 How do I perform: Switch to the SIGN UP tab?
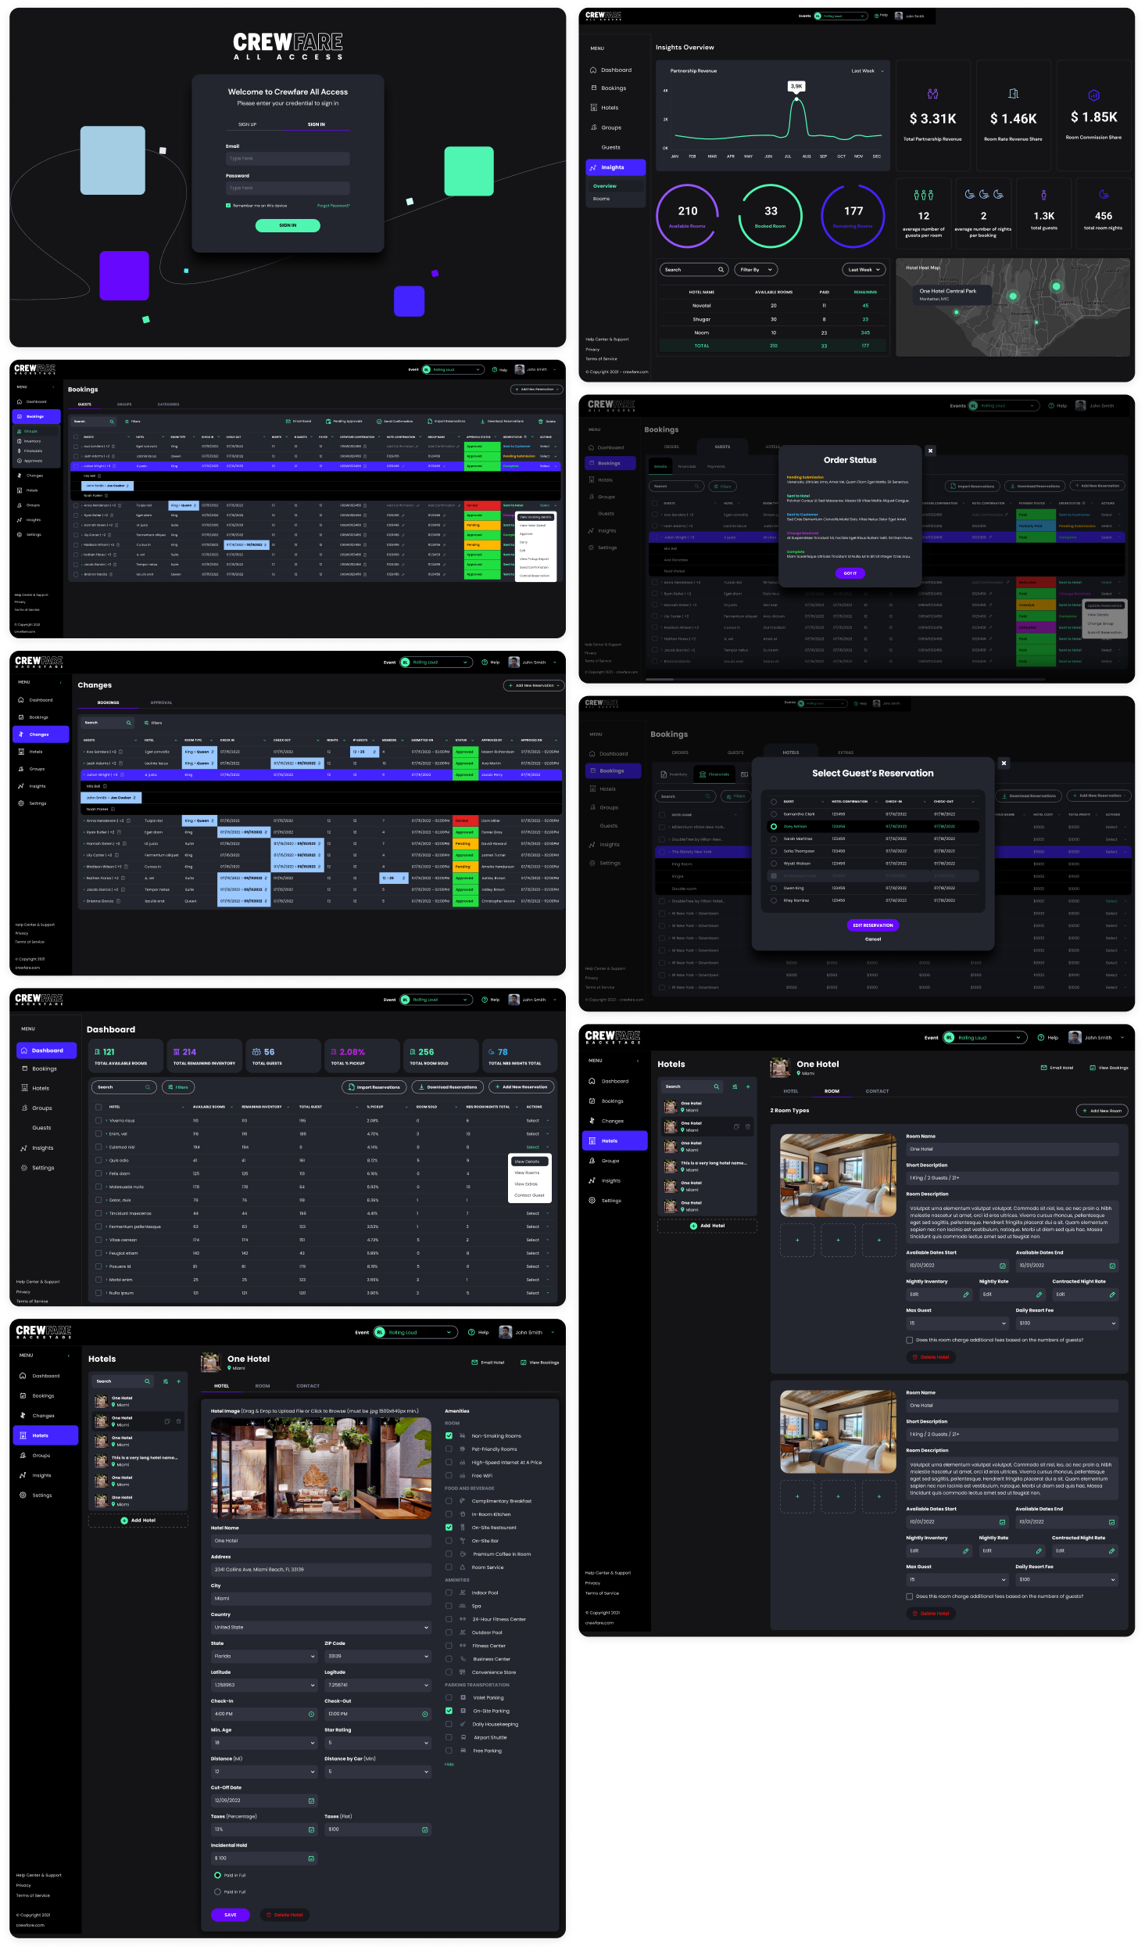247,124
